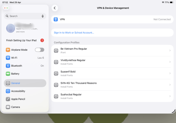Click the Wi-Fi sidebar icon
The image size is (176, 123).
coord(8,58)
